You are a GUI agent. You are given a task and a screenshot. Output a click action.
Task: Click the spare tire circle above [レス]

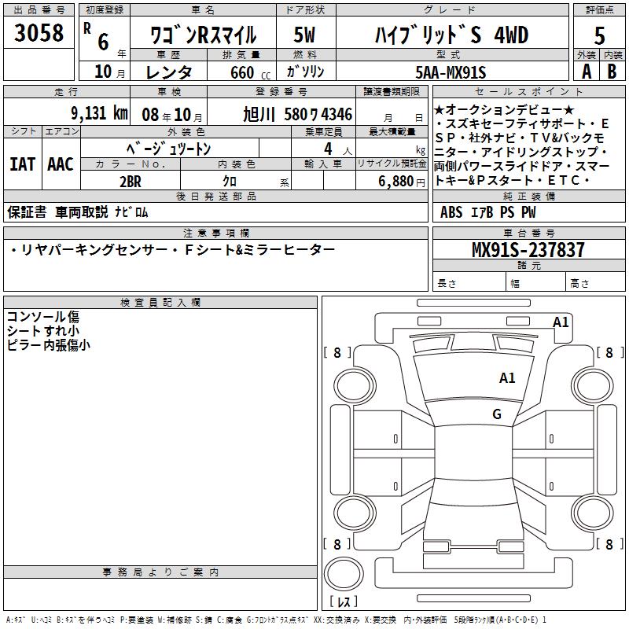click(x=344, y=574)
